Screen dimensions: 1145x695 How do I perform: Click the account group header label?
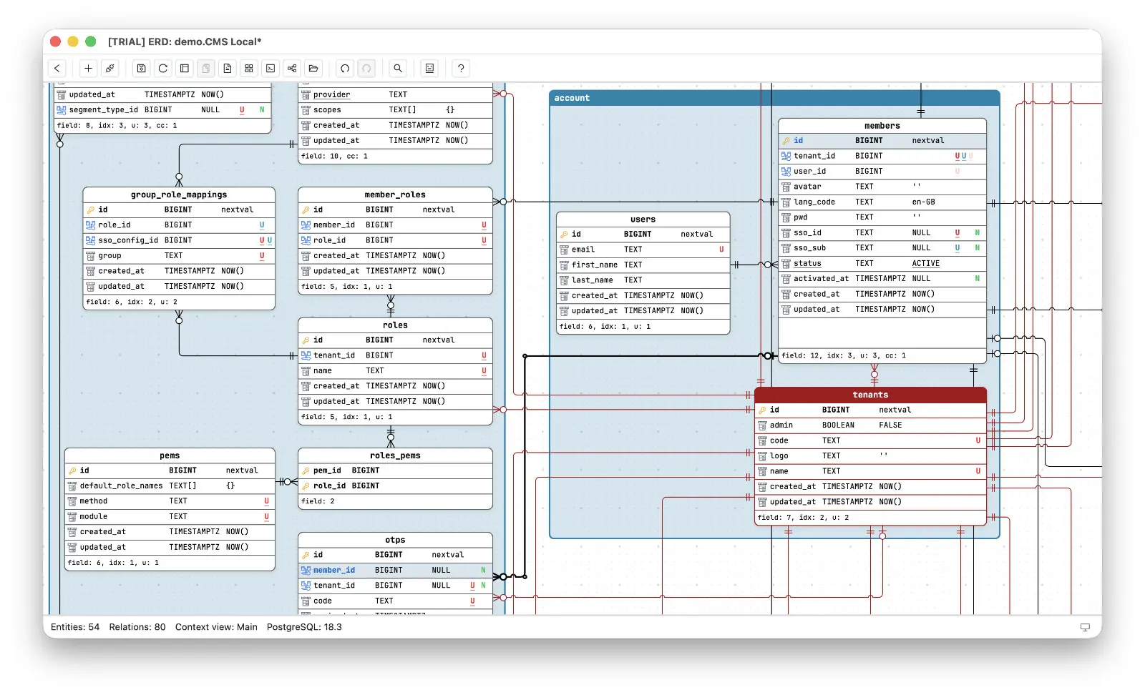tap(572, 98)
